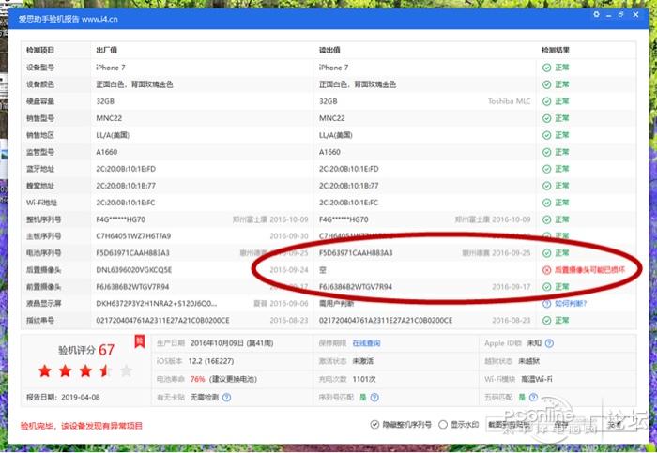657x453 pixels.
Task: Click the green check icon in the 设备型号 row
Action: 546,68
